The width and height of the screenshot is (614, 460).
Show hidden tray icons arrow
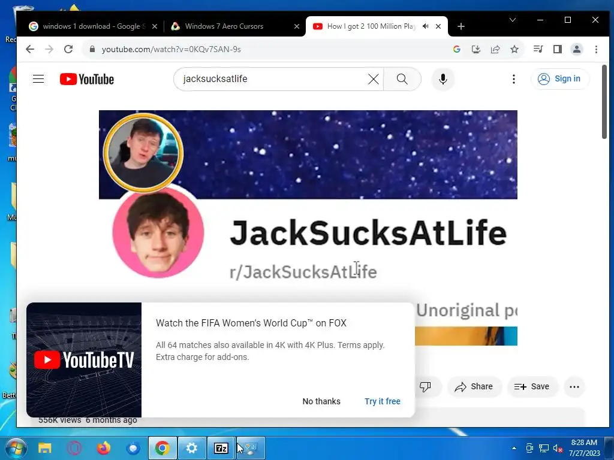[514, 448]
